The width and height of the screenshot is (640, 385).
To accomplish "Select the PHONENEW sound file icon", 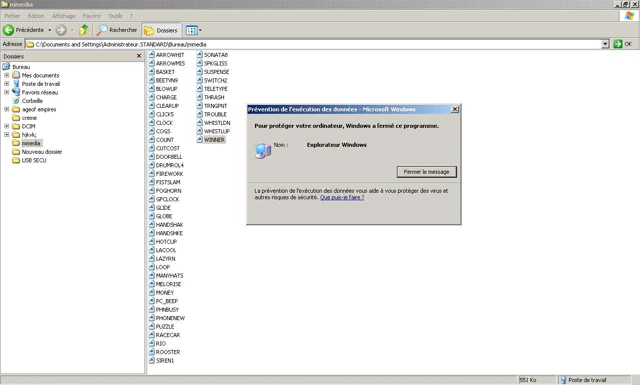I will [152, 318].
